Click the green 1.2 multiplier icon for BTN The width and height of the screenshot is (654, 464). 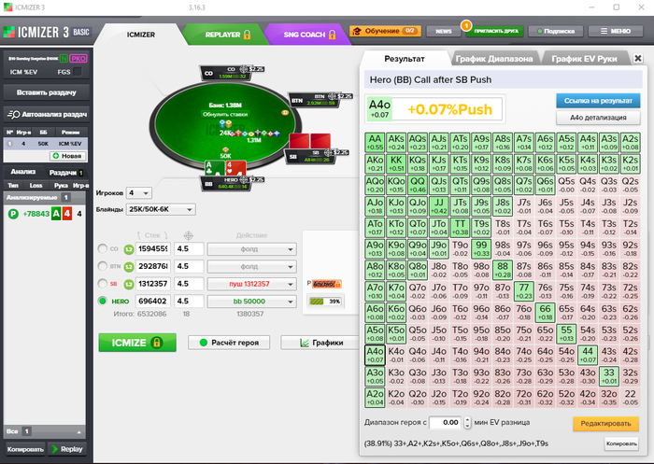point(129,266)
